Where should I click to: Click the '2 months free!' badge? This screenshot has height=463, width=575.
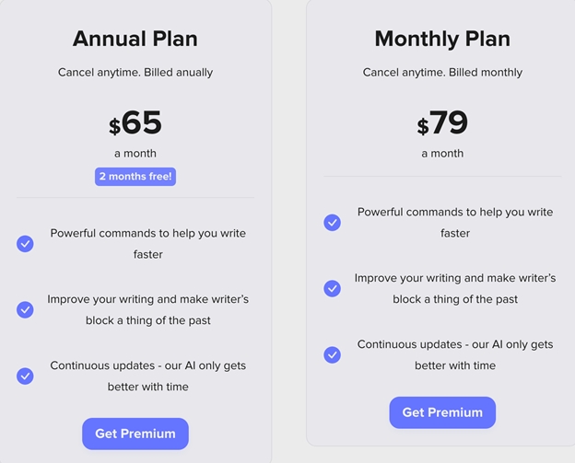[x=135, y=177]
